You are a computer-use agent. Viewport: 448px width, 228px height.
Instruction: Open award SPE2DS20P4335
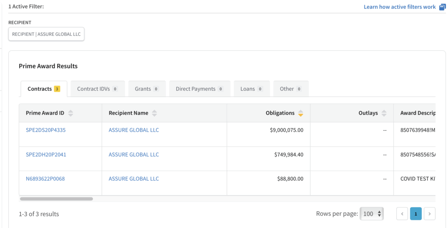point(45,130)
